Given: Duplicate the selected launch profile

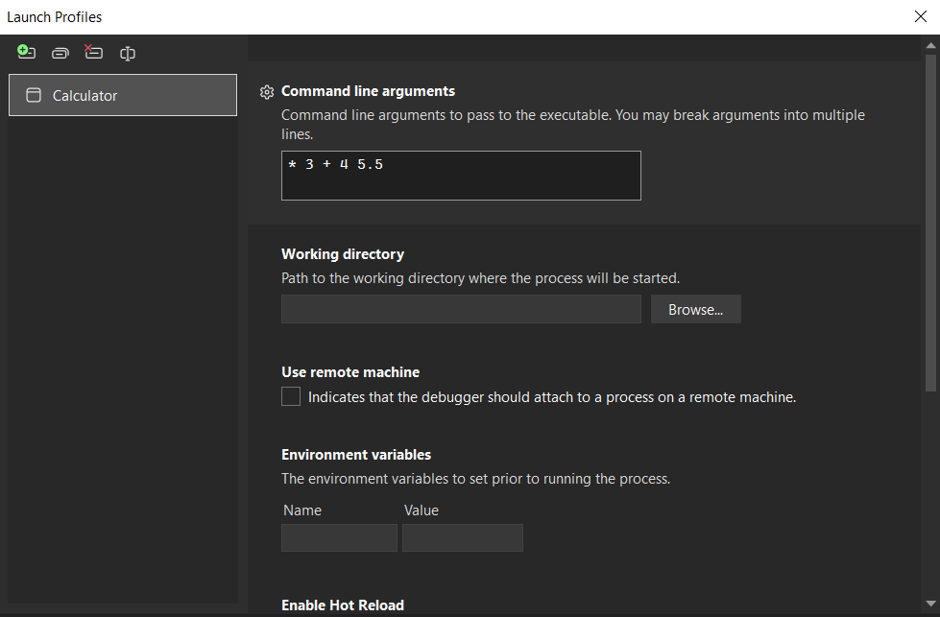Looking at the screenshot, I should click(x=60, y=54).
